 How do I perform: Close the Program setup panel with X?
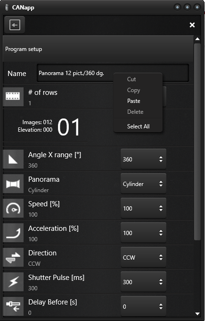(x=192, y=25)
